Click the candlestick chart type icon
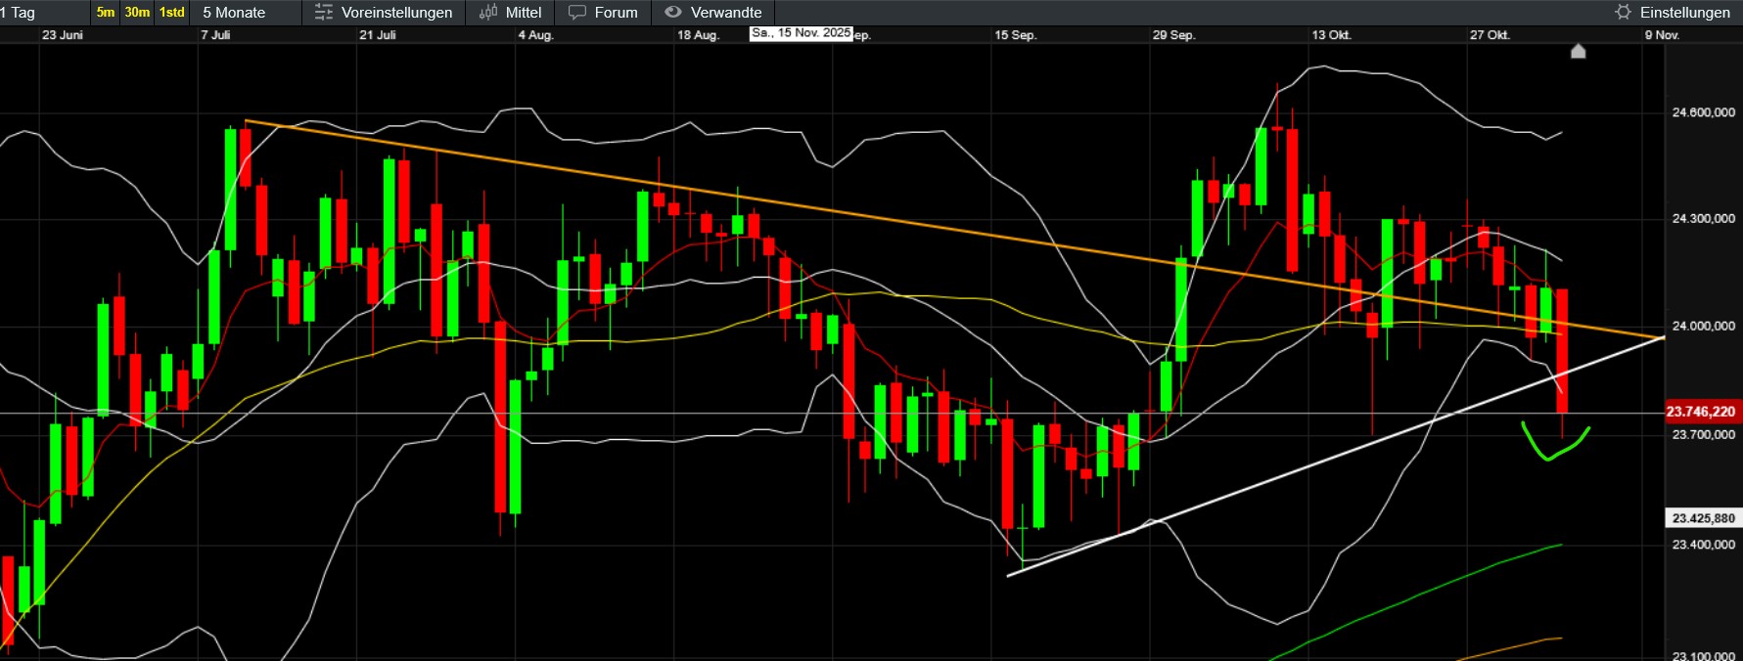This screenshot has height=661, width=1743. pos(488,13)
